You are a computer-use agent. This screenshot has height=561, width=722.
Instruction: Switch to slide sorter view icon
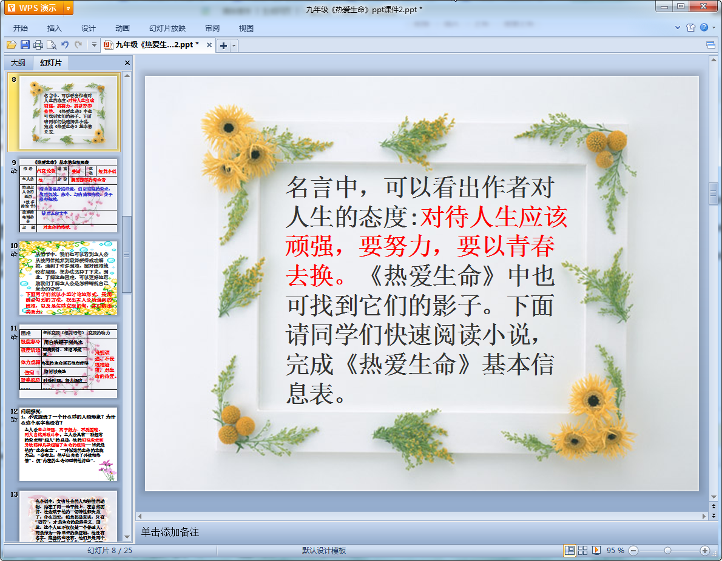[583, 551]
